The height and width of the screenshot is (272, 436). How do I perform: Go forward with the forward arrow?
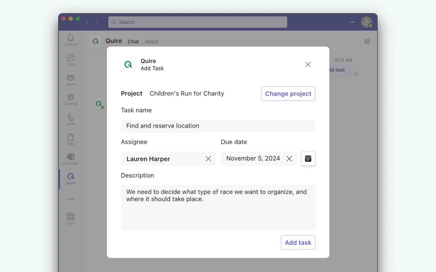97,22
